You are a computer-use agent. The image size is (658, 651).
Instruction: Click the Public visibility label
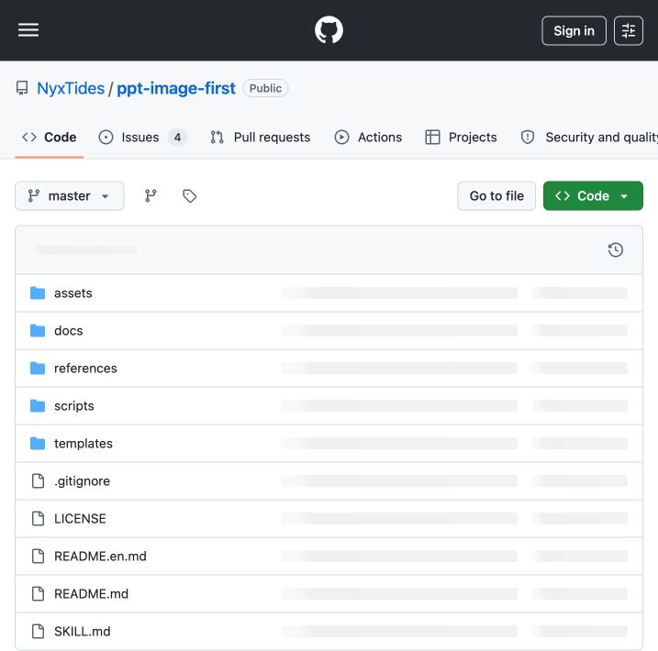[265, 88]
